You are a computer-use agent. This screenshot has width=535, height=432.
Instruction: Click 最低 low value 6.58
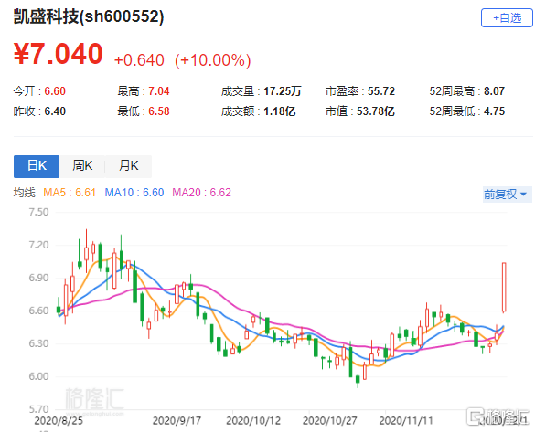point(159,111)
